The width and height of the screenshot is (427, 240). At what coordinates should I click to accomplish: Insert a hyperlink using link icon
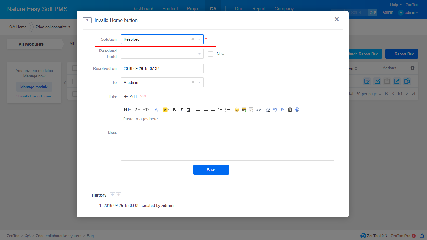(x=258, y=110)
